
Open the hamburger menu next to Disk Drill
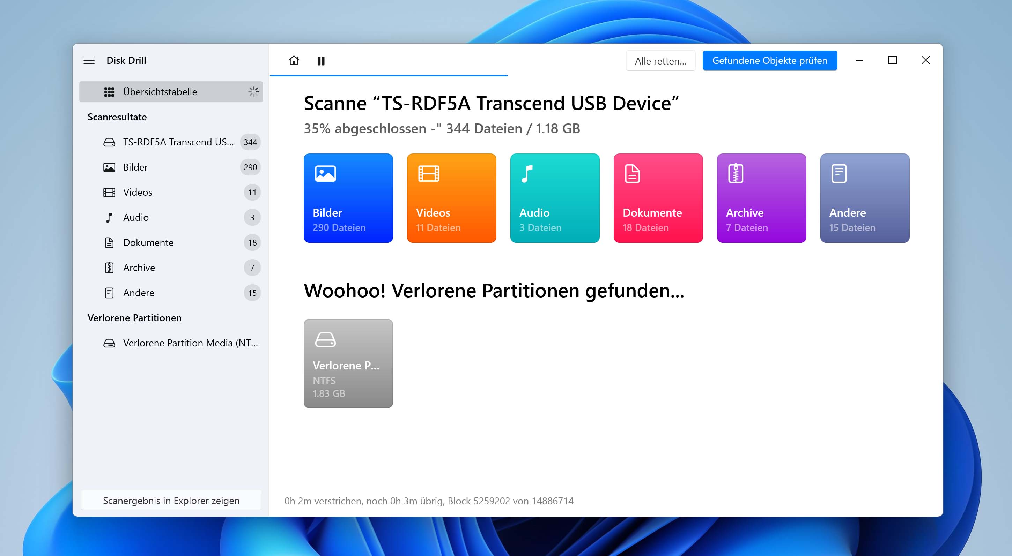[89, 60]
